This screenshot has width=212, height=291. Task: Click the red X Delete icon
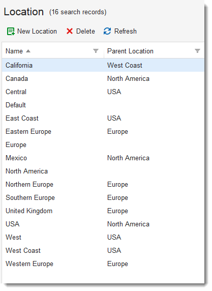70,31
